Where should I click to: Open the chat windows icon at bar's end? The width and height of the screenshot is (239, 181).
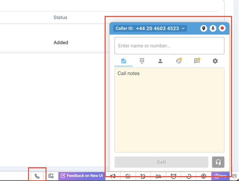pos(234,176)
